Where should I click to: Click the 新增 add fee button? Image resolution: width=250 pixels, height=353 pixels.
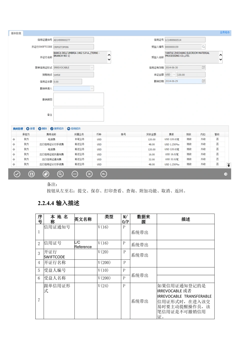pos(31,128)
